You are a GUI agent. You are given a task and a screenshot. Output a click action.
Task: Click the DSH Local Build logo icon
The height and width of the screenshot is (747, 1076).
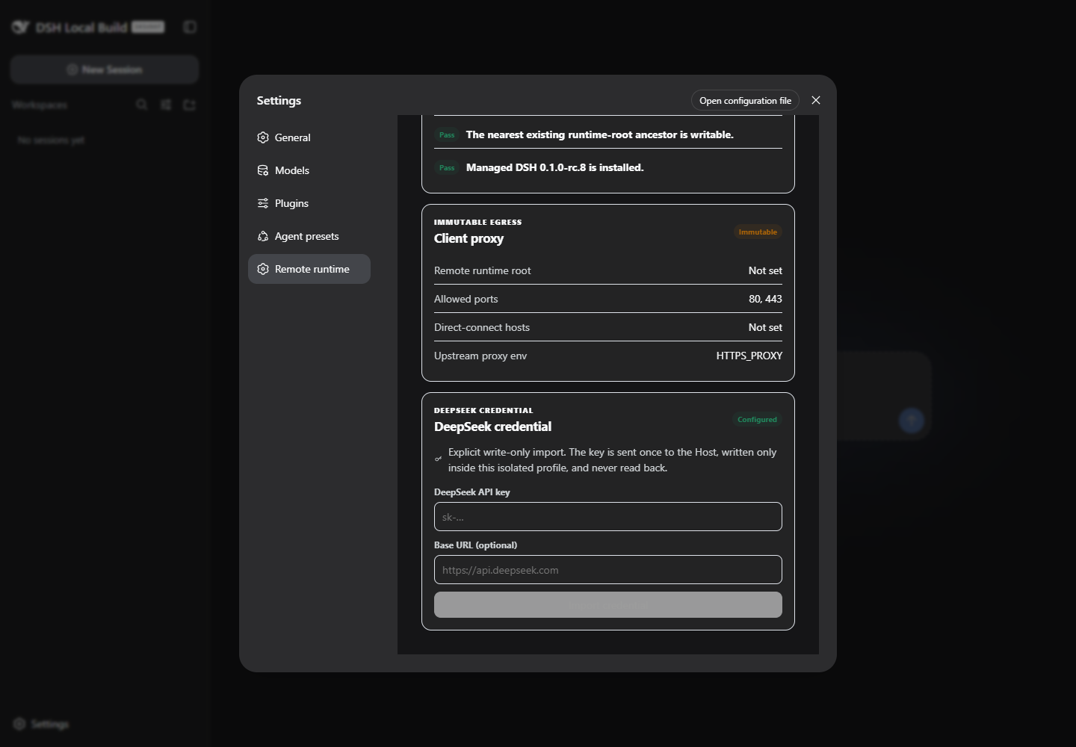click(x=20, y=28)
